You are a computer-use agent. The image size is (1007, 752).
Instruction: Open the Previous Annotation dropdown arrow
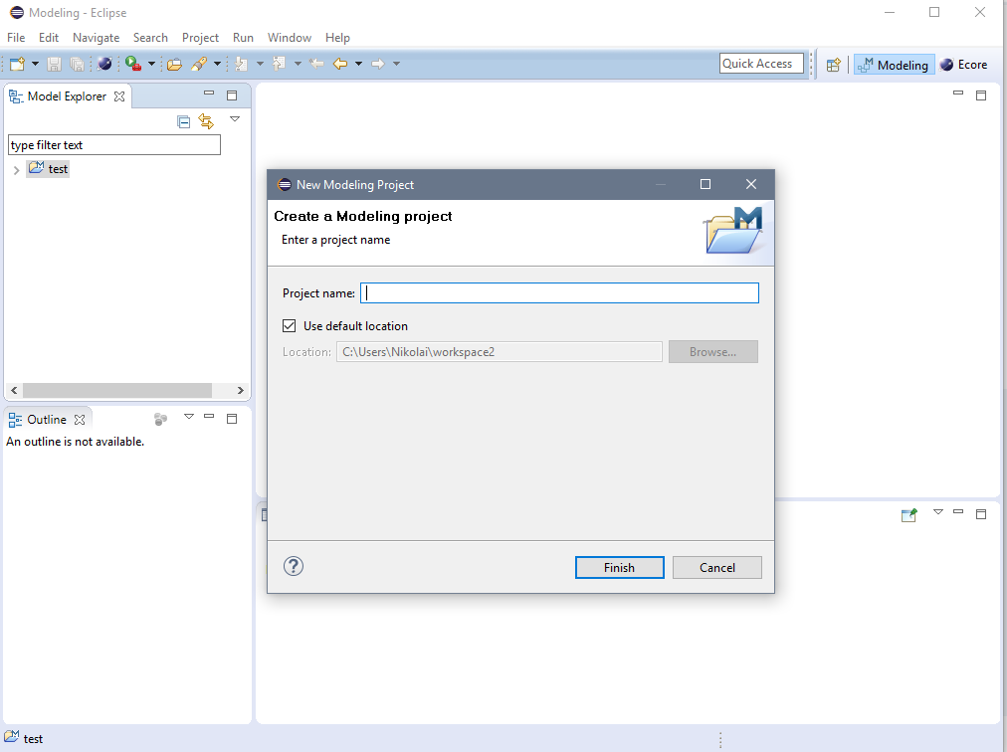click(x=298, y=64)
